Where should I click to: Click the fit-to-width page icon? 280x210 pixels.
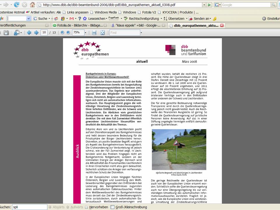(94, 33)
